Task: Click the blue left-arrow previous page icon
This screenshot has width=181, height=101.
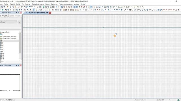Action: [x=56, y=7]
